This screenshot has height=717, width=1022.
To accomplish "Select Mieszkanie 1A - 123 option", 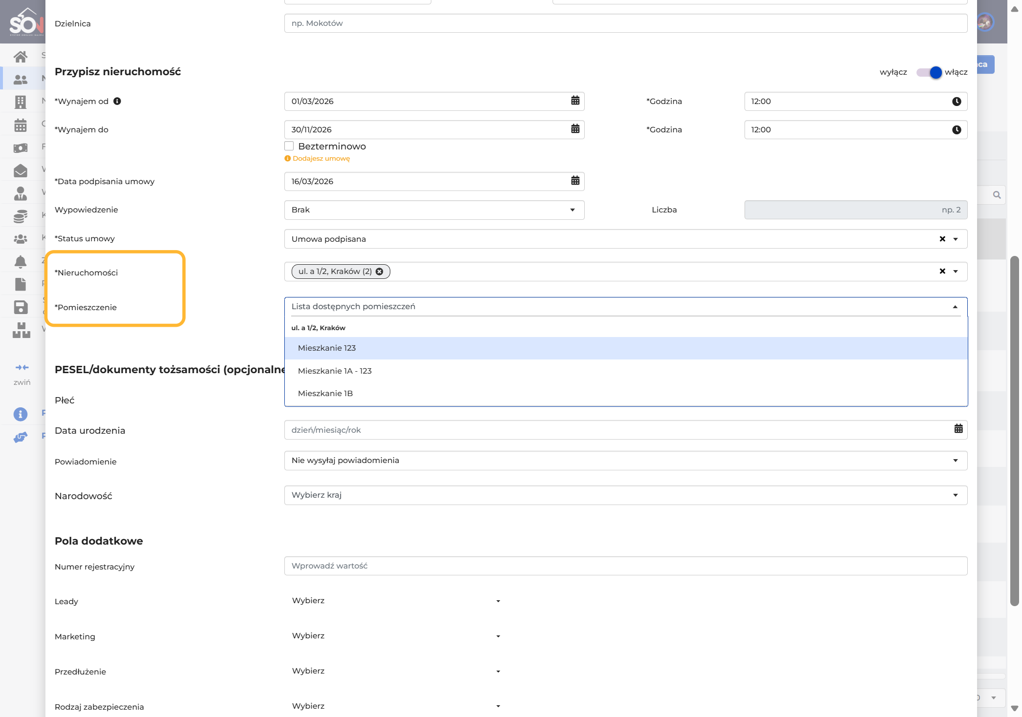I will pyautogui.click(x=626, y=371).
